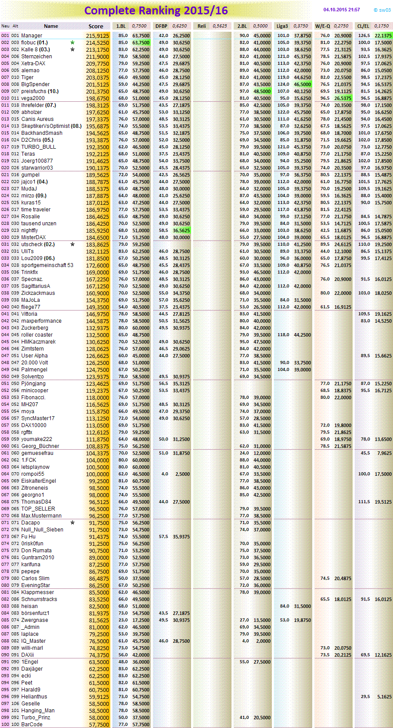393x728 pixels.
Task: Click the 'Neu' rank header
Action: pos(5,26)
